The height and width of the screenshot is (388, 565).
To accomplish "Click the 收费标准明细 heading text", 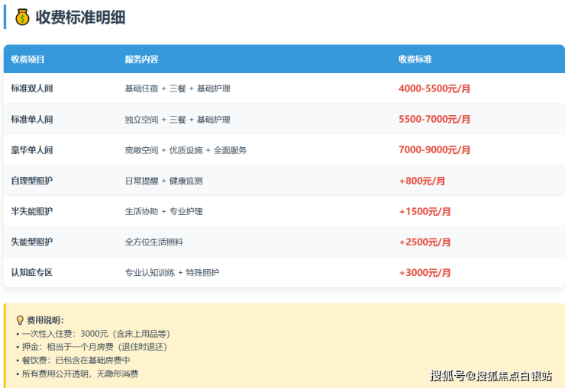I will coord(80,18).
